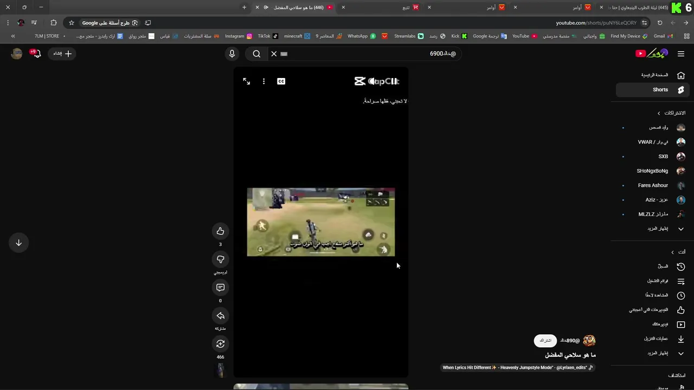
Task: Open the Lyrixen_edits Heavenly Jumpstyle sound link
Action: (x=518, y=368)
